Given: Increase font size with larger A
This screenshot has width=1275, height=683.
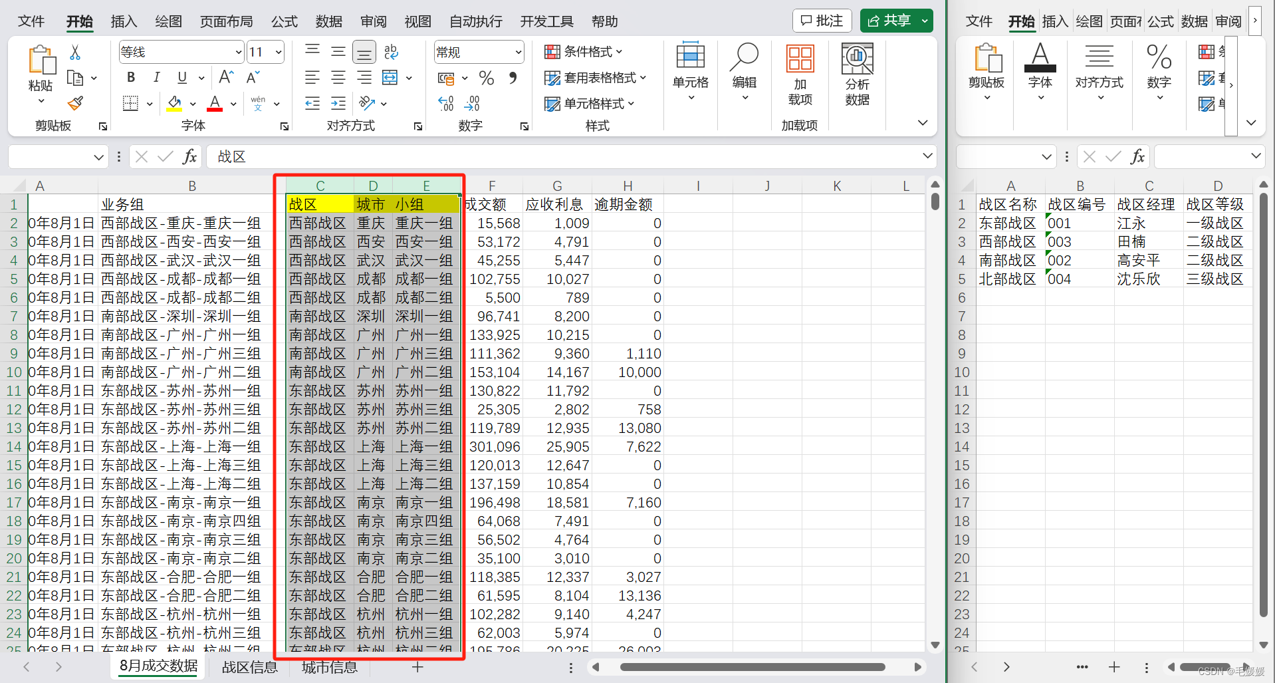Looking at the screenshot, I should (x=226, y=77).
